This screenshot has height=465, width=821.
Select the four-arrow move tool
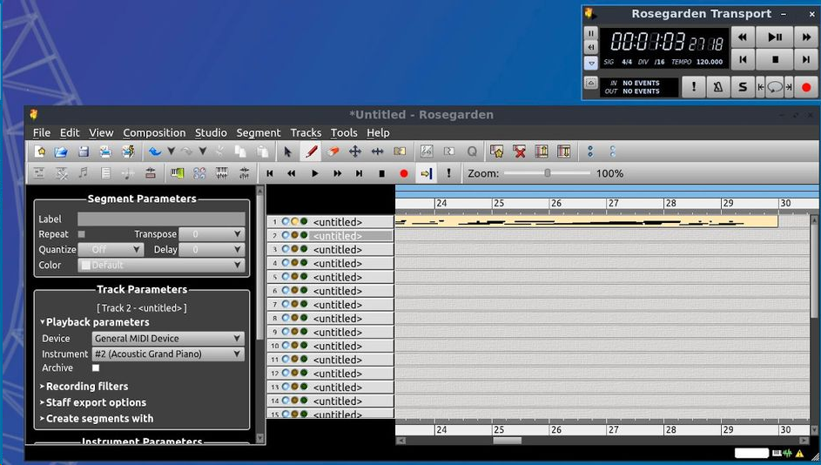pyautogui.click(x=355, y=152)
